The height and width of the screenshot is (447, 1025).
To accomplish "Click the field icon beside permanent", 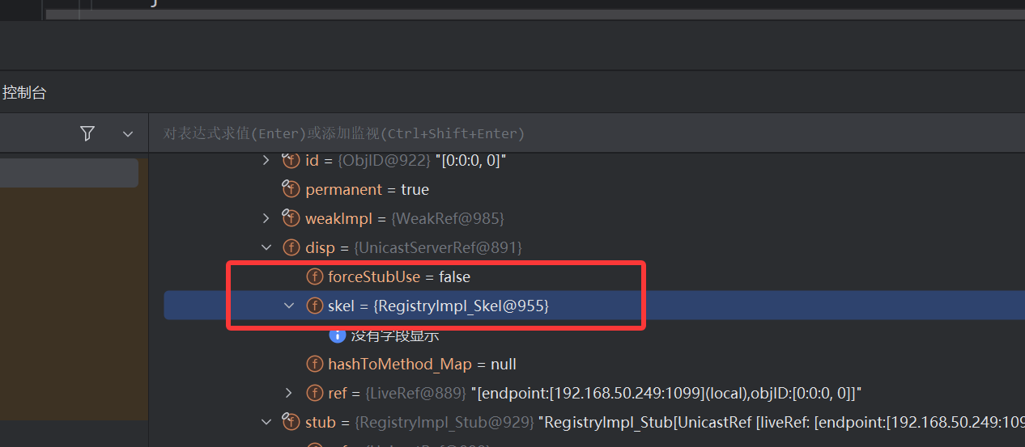I will 291,189.
